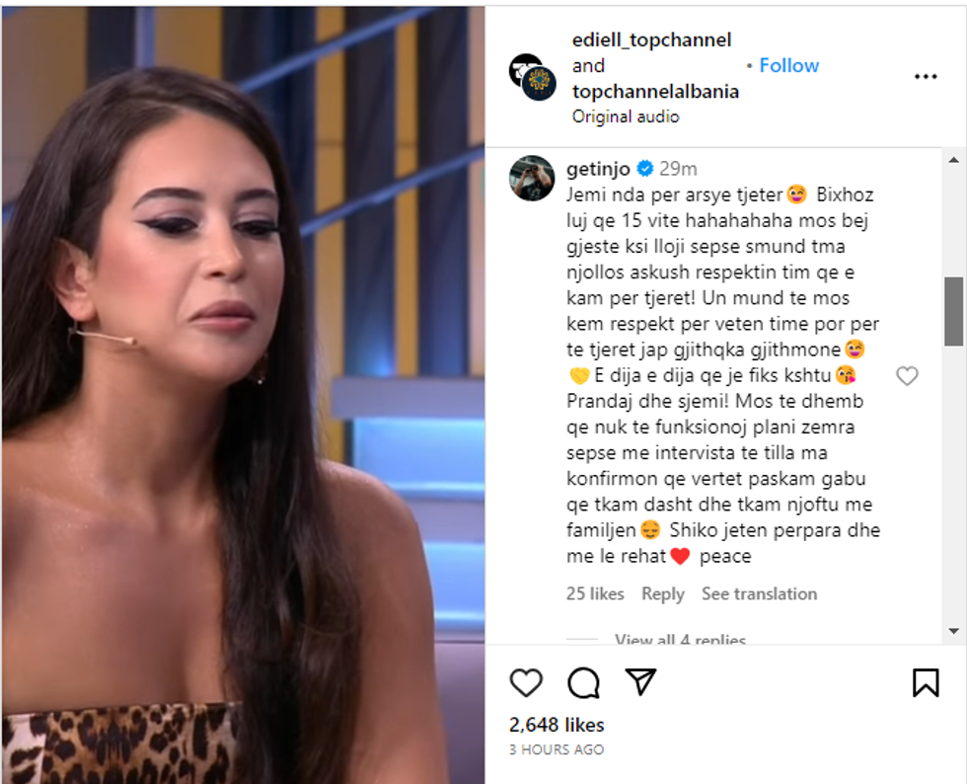Open ediell_topchannel username link

coord(652,40)
